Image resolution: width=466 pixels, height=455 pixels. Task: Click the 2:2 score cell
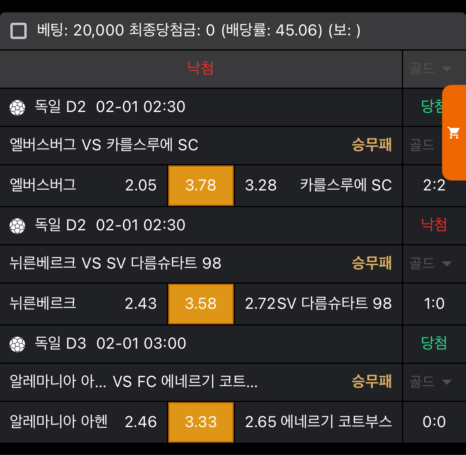434,185
